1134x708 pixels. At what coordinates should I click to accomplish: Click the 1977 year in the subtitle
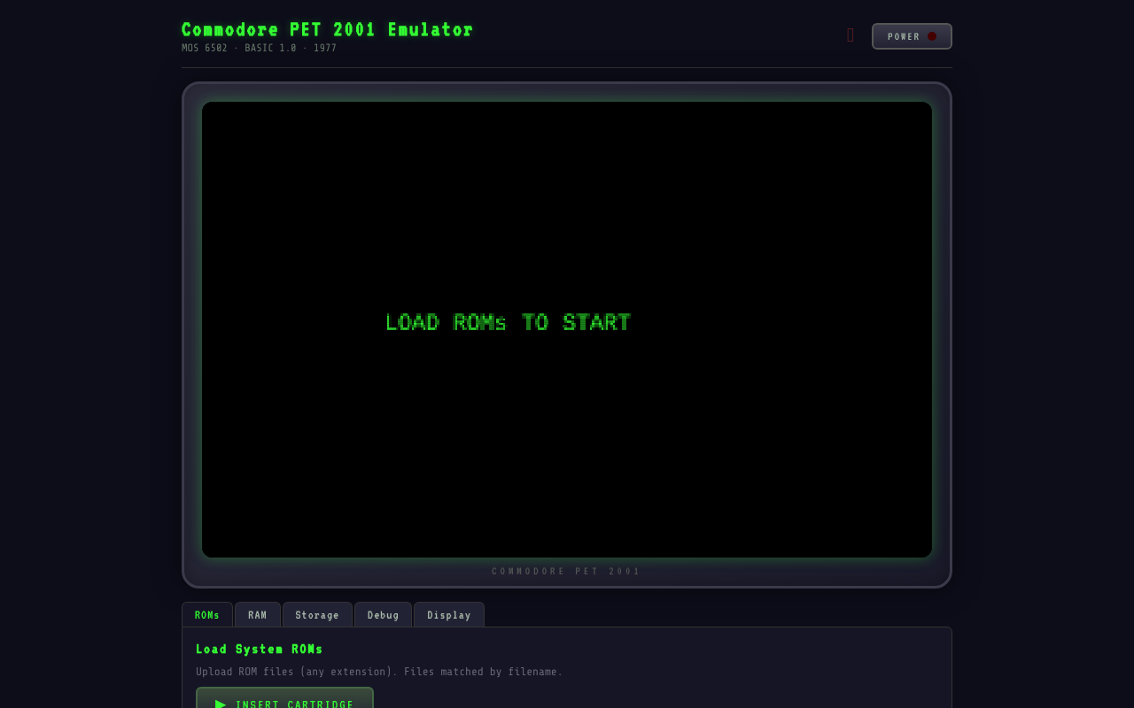tap(325, 49)
